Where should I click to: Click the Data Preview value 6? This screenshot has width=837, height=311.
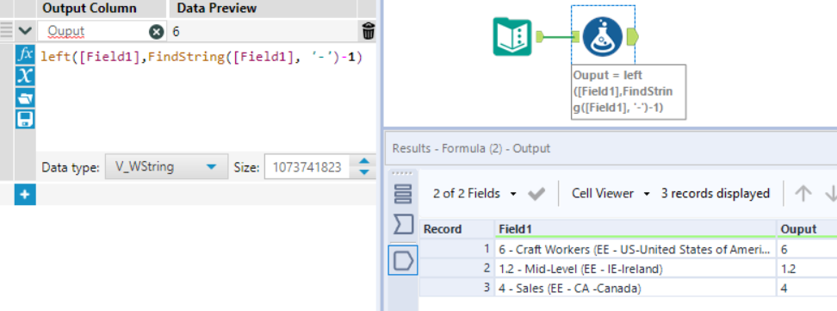point(177,32)
